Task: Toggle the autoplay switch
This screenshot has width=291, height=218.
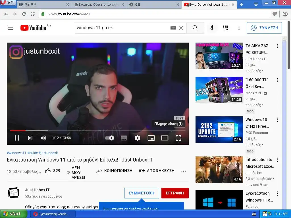Action: click(109, 138)
